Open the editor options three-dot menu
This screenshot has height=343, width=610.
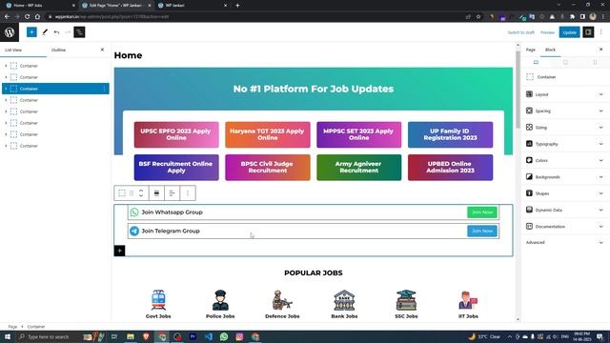point(601,32)
